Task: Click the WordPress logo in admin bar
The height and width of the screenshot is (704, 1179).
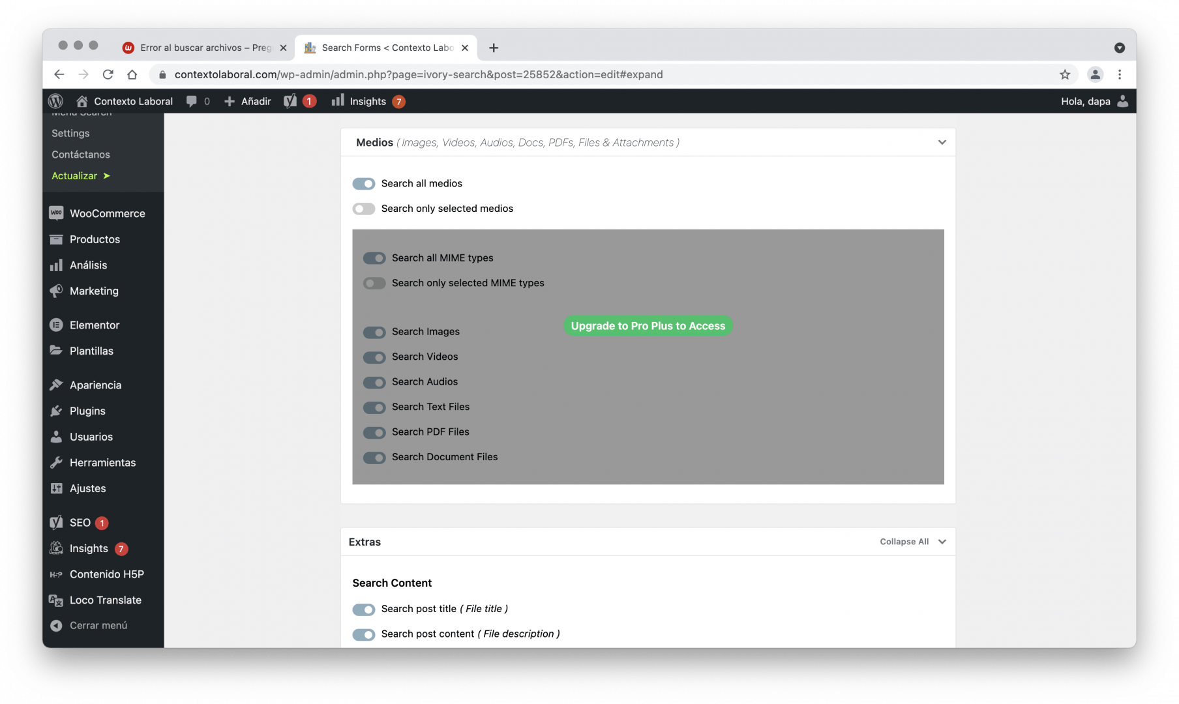Action: pos(56,101)
